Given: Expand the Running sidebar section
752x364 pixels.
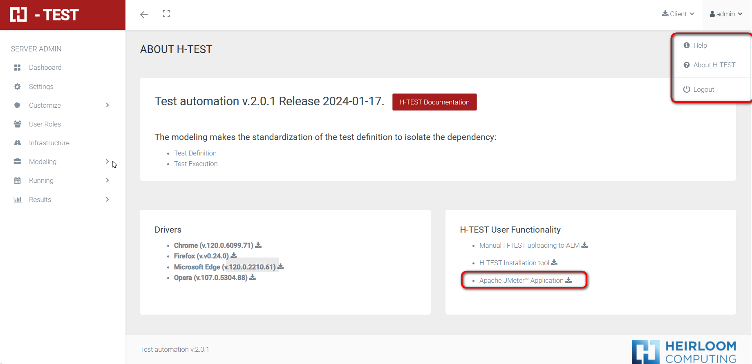Looking at the screenshot, I should [107, 180].
